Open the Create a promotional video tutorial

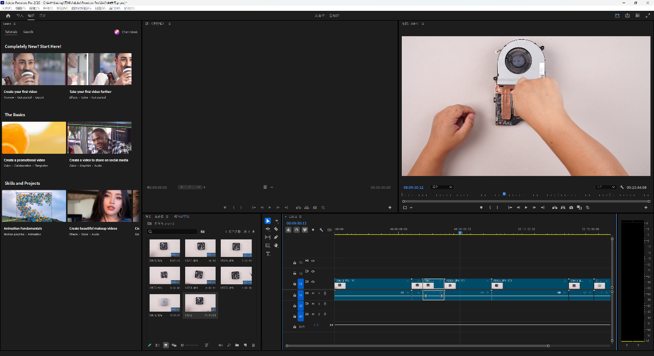34,138
